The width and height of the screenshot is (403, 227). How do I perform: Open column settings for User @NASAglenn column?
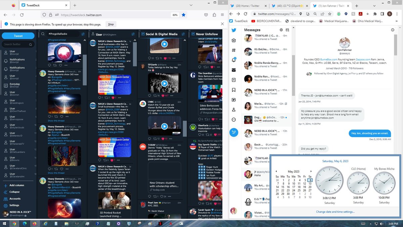pyautogui.click(x=133, y=34)
